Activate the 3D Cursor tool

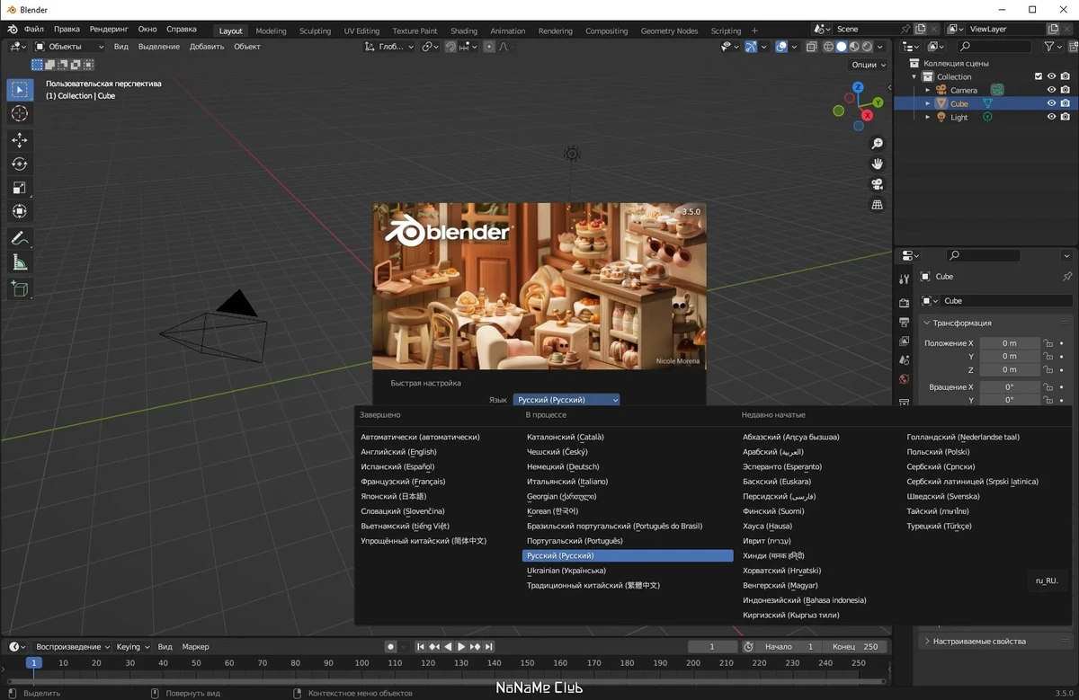click(x=20, y=114)
